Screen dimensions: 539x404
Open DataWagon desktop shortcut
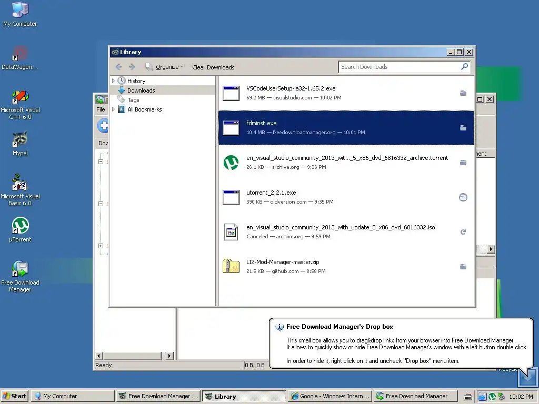[20, 58]
